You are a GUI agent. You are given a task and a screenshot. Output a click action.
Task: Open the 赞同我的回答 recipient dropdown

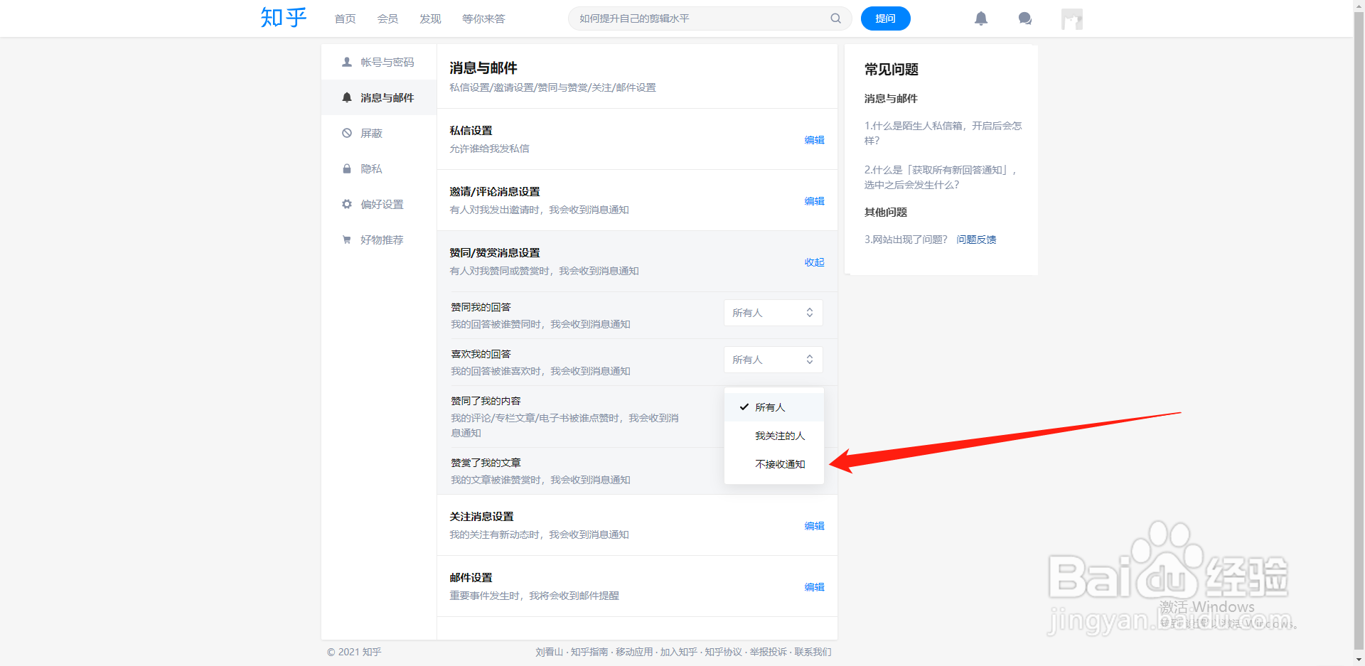coord(773,313)
